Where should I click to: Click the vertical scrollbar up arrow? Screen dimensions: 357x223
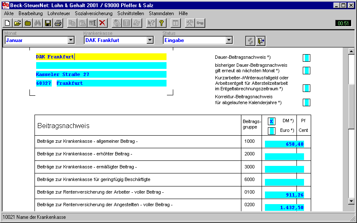[x=351, y=51]
